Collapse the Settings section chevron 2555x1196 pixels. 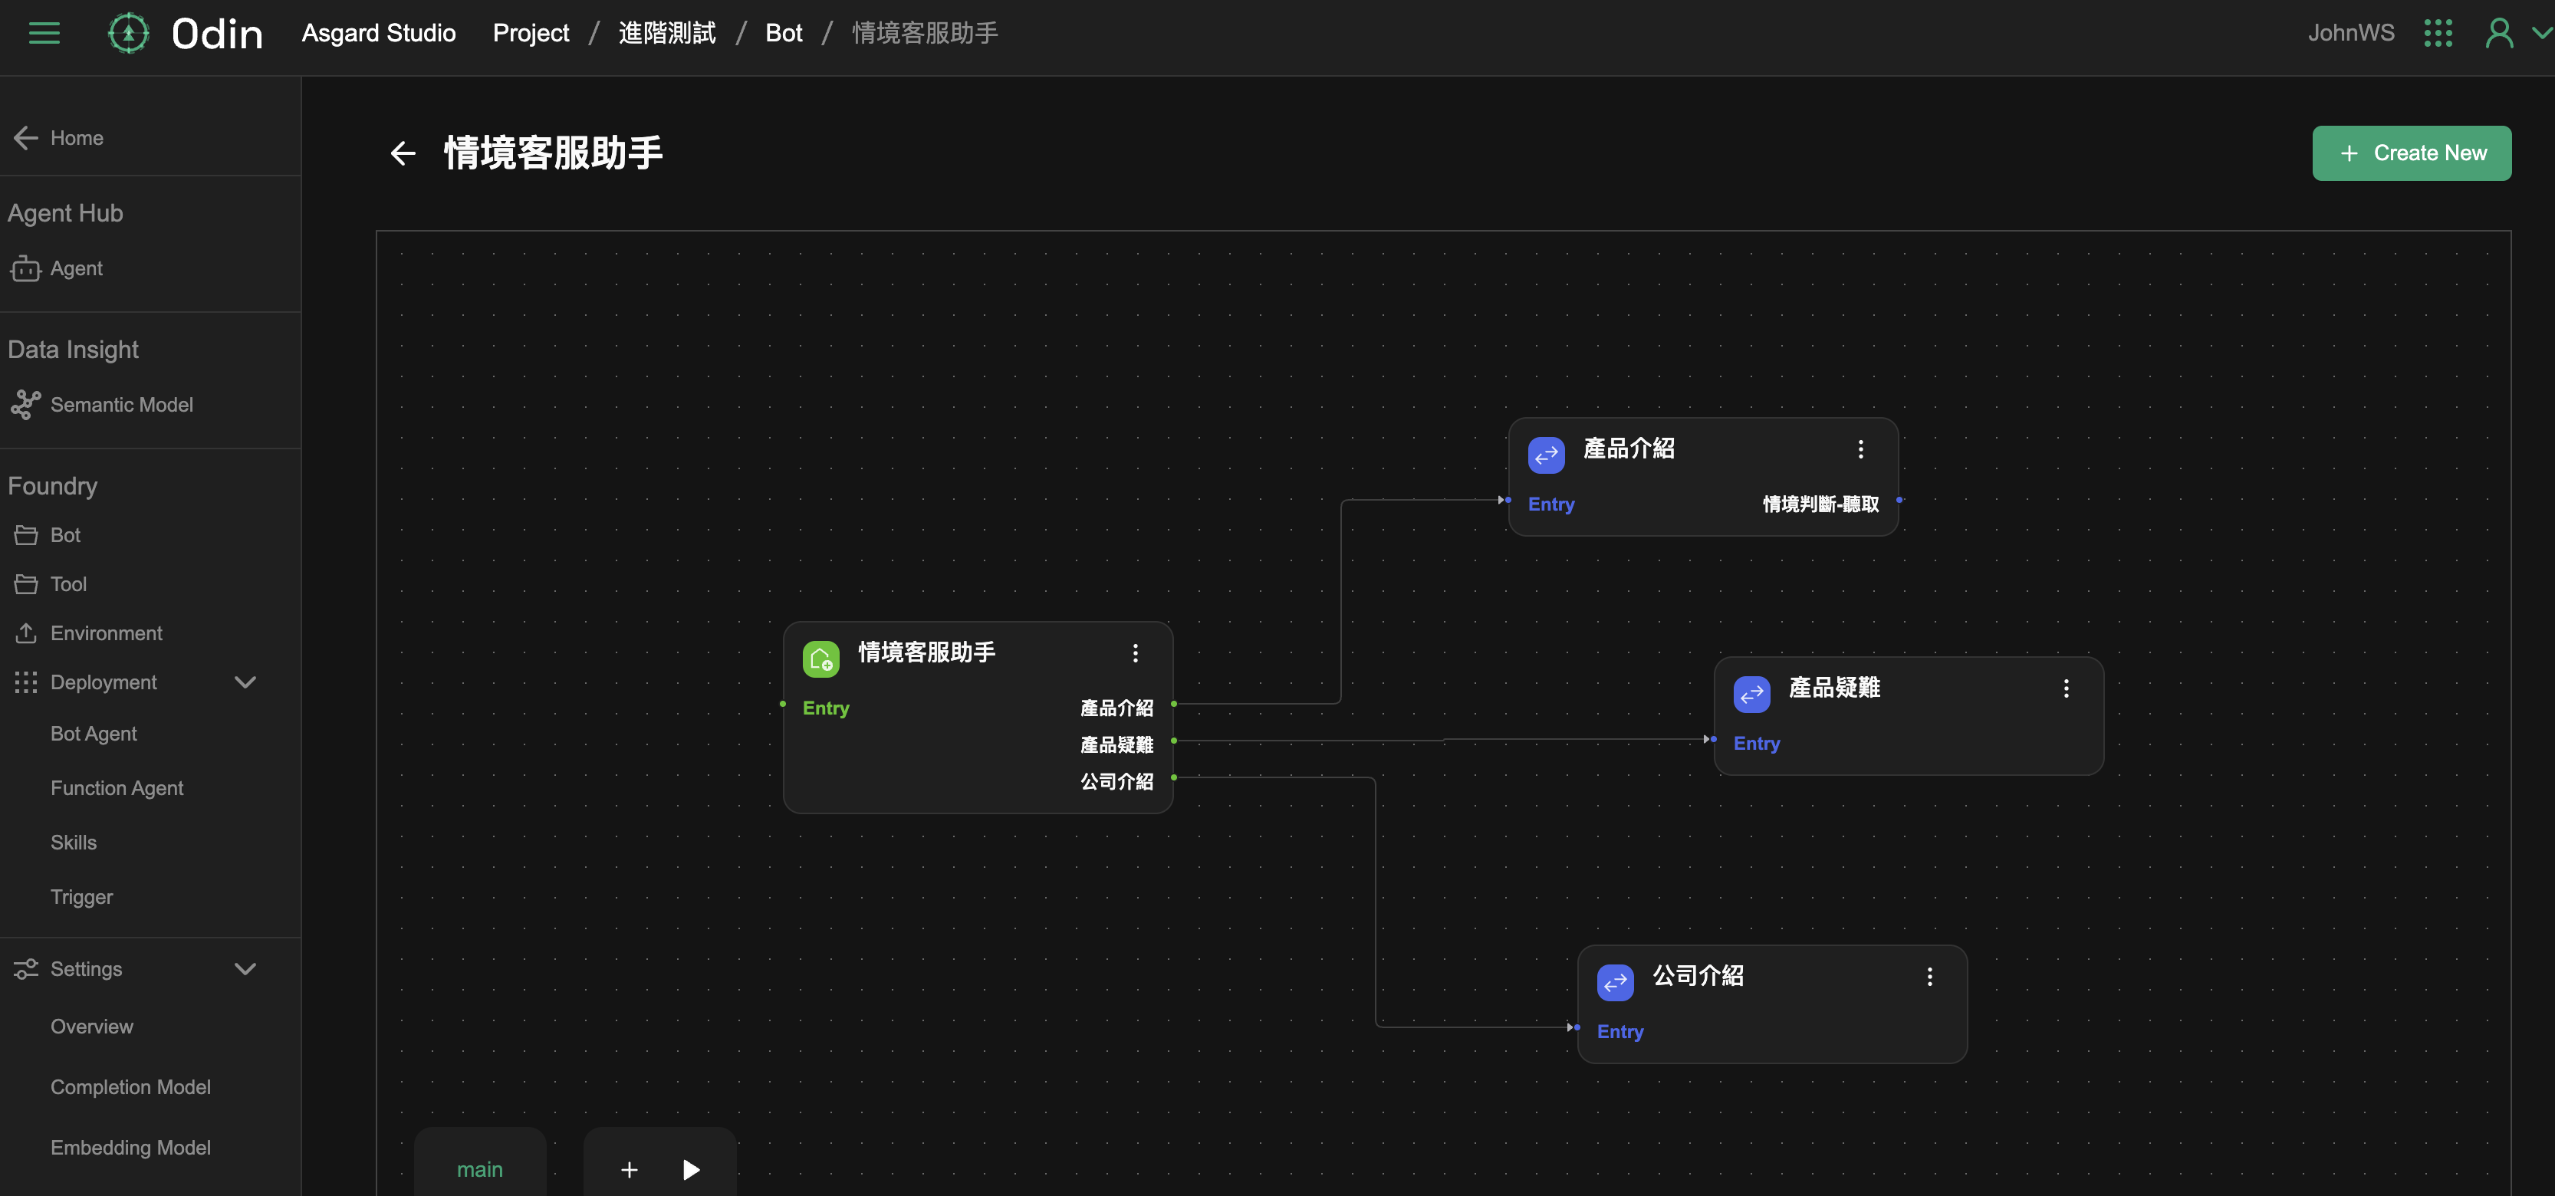pyautogui.click(x=245, y=969)
